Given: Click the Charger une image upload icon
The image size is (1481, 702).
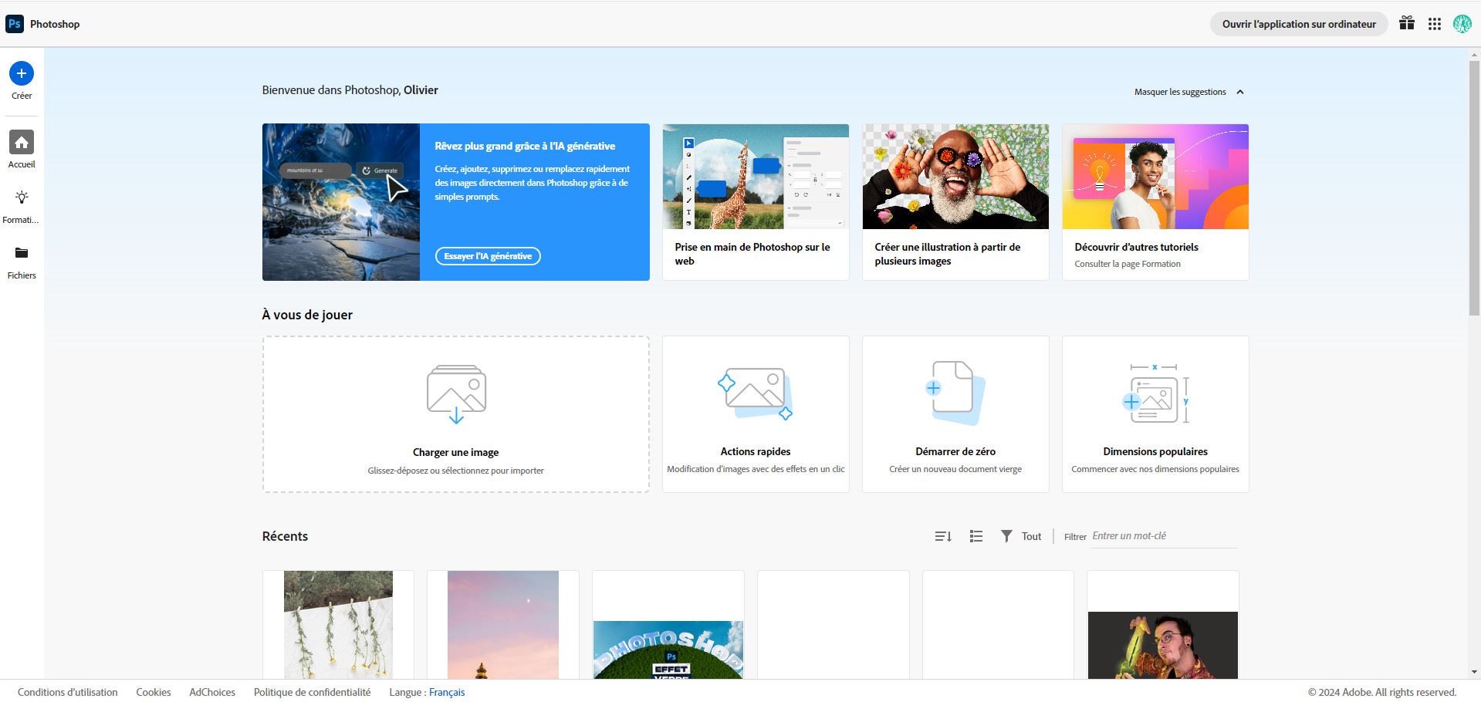Looking at the screenshot, I should tap(456, 394).
